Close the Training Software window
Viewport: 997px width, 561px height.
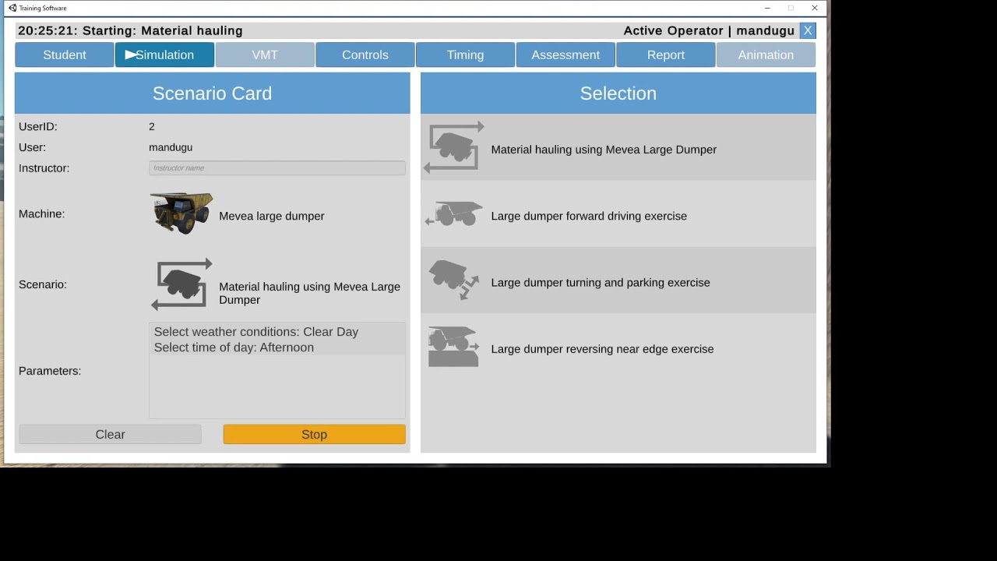click(815, 8)
